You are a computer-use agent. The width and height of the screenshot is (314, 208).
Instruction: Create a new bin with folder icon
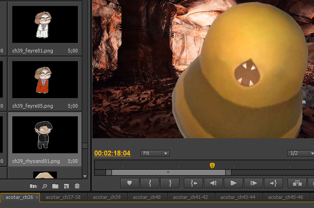pyautogui.click(x=55, y=186)
